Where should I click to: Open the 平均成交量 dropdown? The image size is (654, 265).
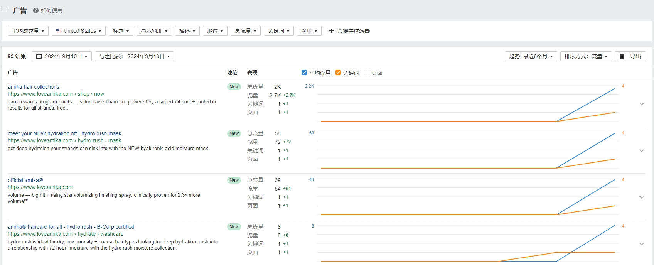[28, 31]
